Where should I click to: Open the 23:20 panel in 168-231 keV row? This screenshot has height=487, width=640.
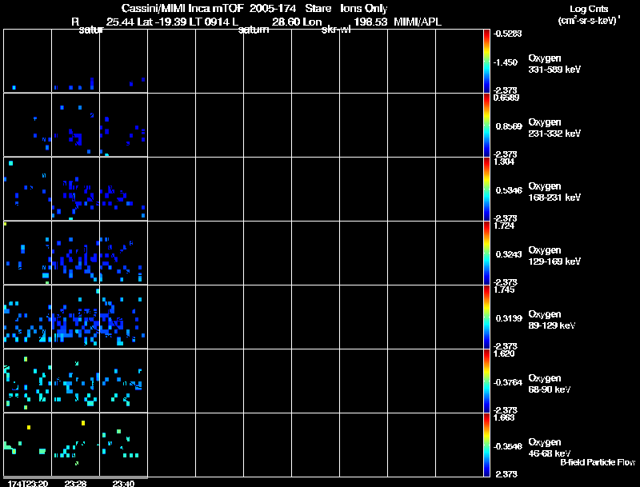pos(28,190)
